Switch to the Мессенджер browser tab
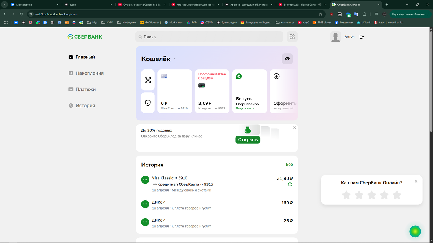433x243 pixels. click(34, 5)
